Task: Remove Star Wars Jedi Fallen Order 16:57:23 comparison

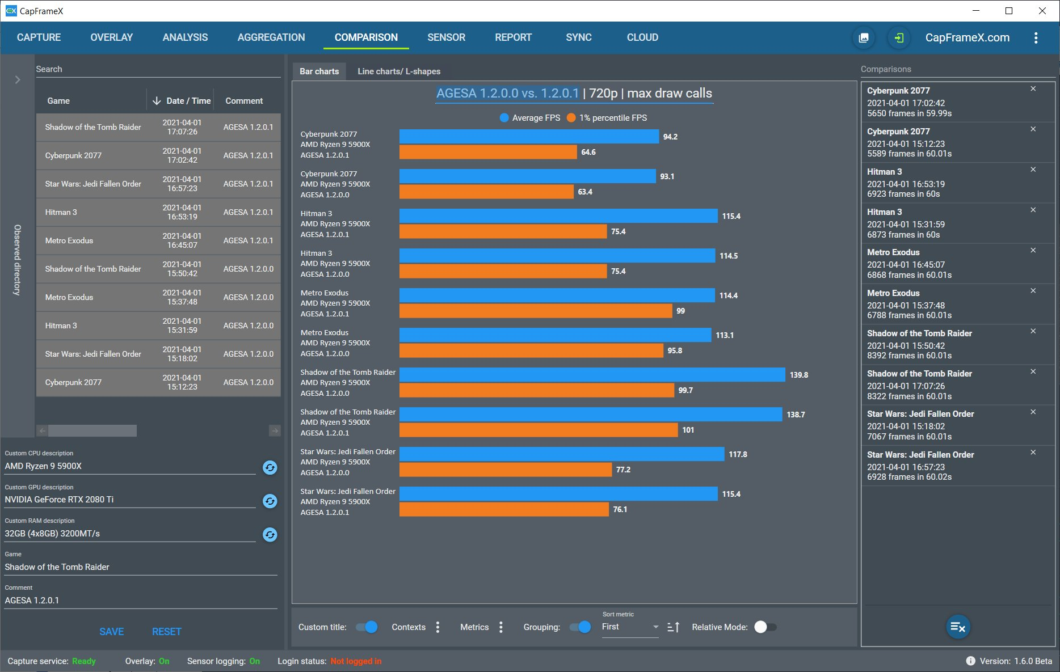Action: (x=1033, y=453)
